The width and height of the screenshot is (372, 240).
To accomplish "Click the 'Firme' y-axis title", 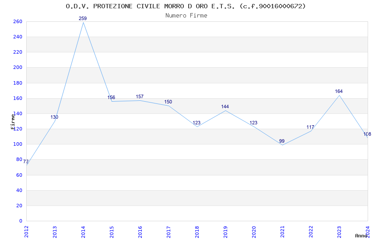I will click(13, 122).
